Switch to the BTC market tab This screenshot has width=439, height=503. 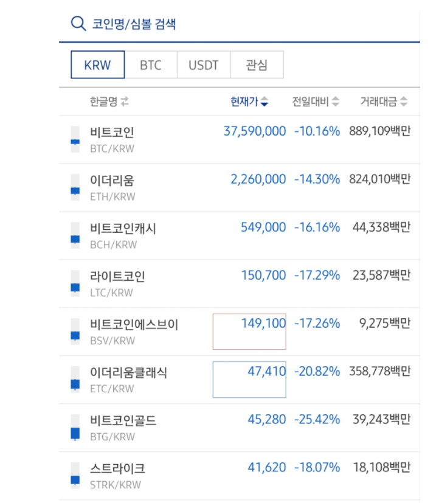[151, 64]
